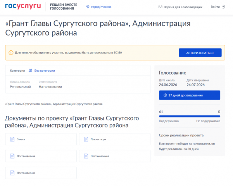
Task: Click Войти to sign in
Action: pos(215,7)
